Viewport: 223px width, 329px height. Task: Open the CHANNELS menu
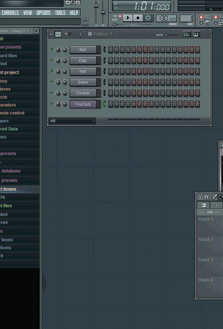pos(10,13)
